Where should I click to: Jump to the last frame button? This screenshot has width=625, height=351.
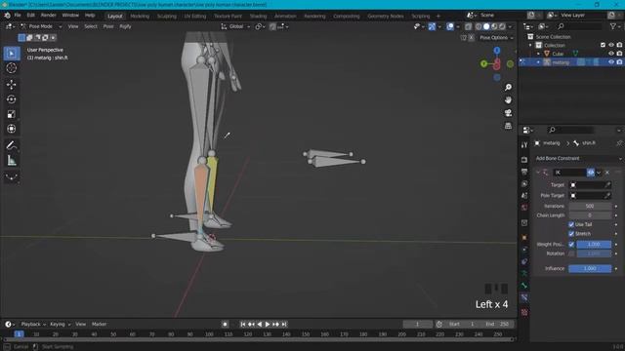[284, 325]
